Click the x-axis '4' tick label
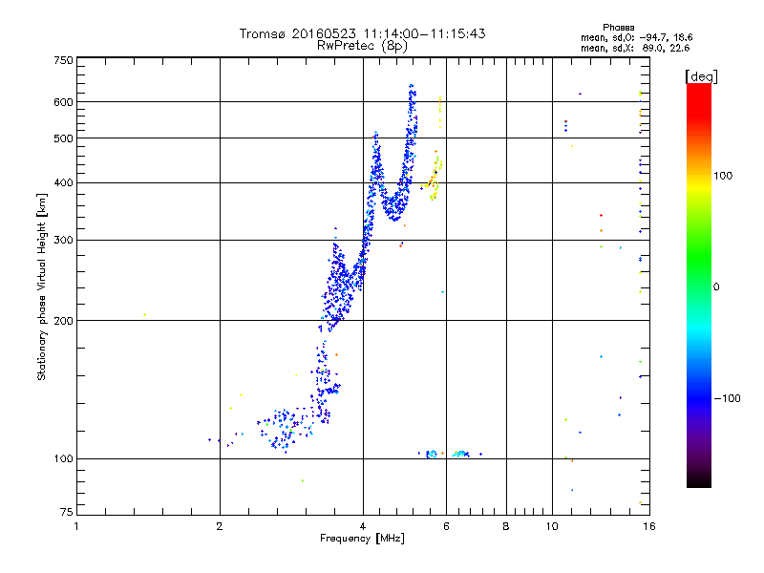Screen dimensions: 764x573 point(363,526)
